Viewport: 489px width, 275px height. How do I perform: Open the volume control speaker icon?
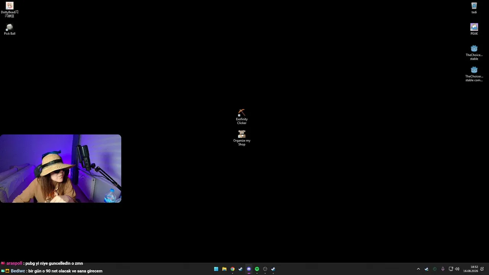point(457,269)
